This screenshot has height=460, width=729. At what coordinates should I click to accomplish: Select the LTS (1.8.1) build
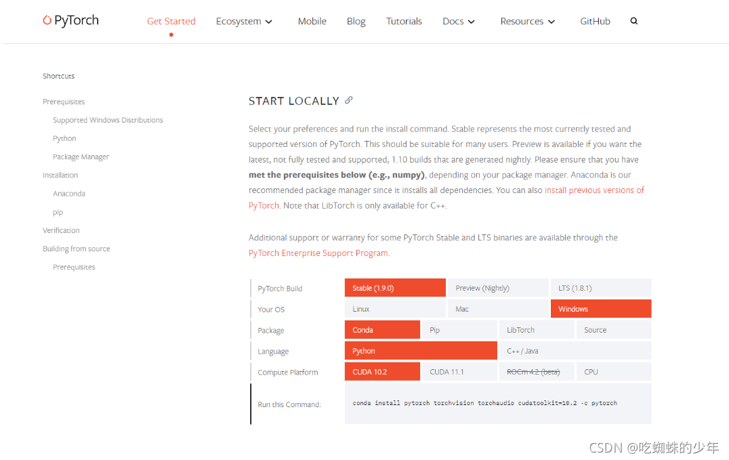click(601, 288)
